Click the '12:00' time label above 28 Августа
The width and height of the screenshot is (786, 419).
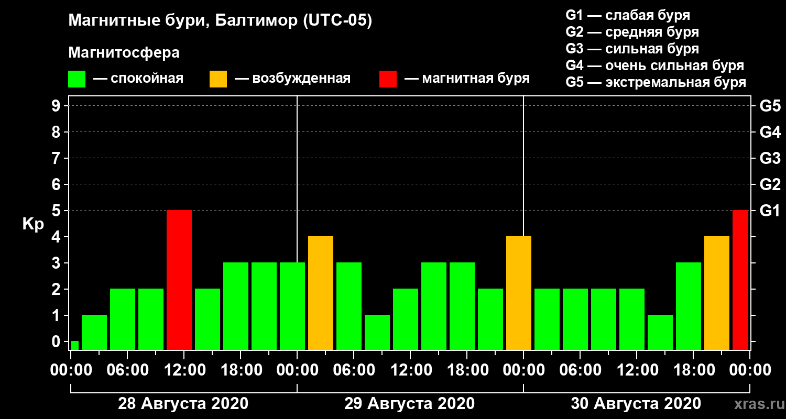coord(184,370)
